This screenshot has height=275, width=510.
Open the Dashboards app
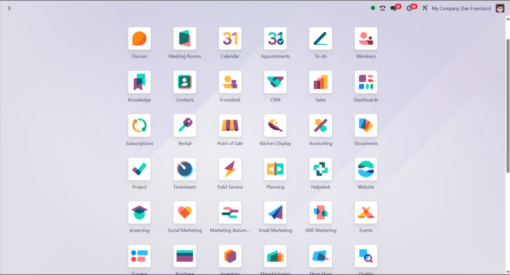pyautogui.click(x=366, y=82)
